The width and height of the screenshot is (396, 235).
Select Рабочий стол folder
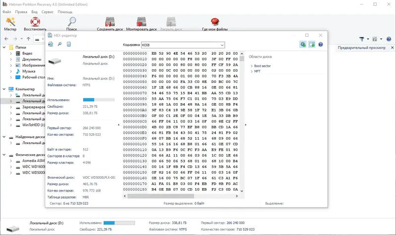pyautogui.click(x=34, y=78)
